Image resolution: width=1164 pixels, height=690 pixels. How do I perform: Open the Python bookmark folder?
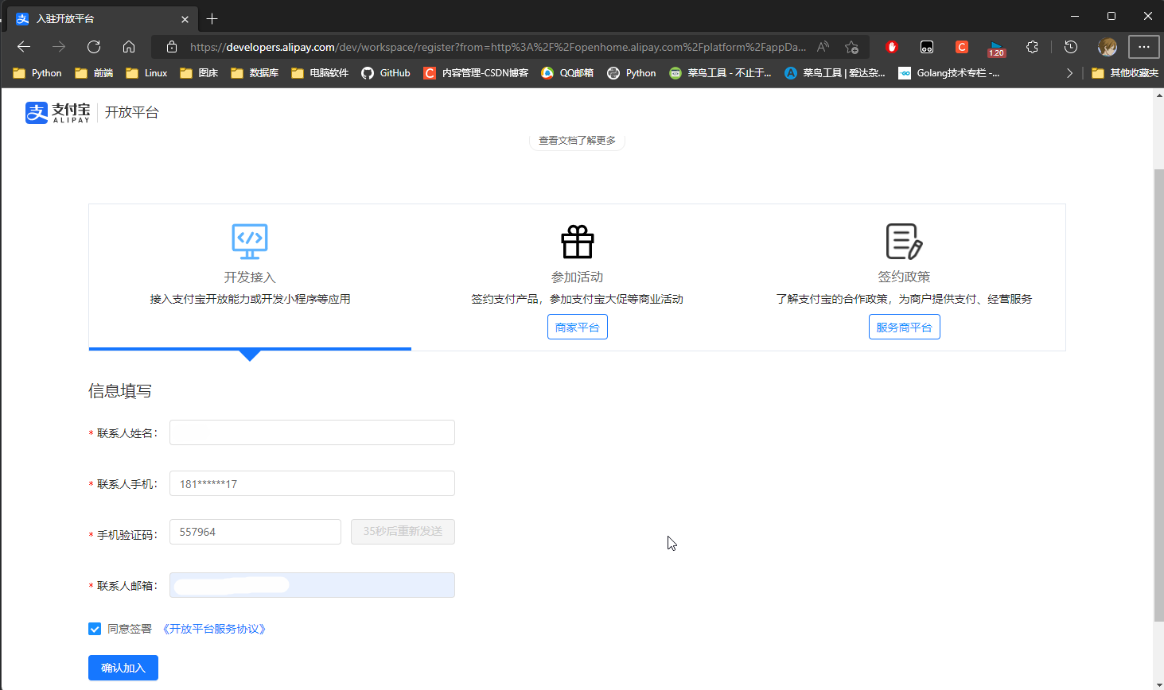click(37, 73)
